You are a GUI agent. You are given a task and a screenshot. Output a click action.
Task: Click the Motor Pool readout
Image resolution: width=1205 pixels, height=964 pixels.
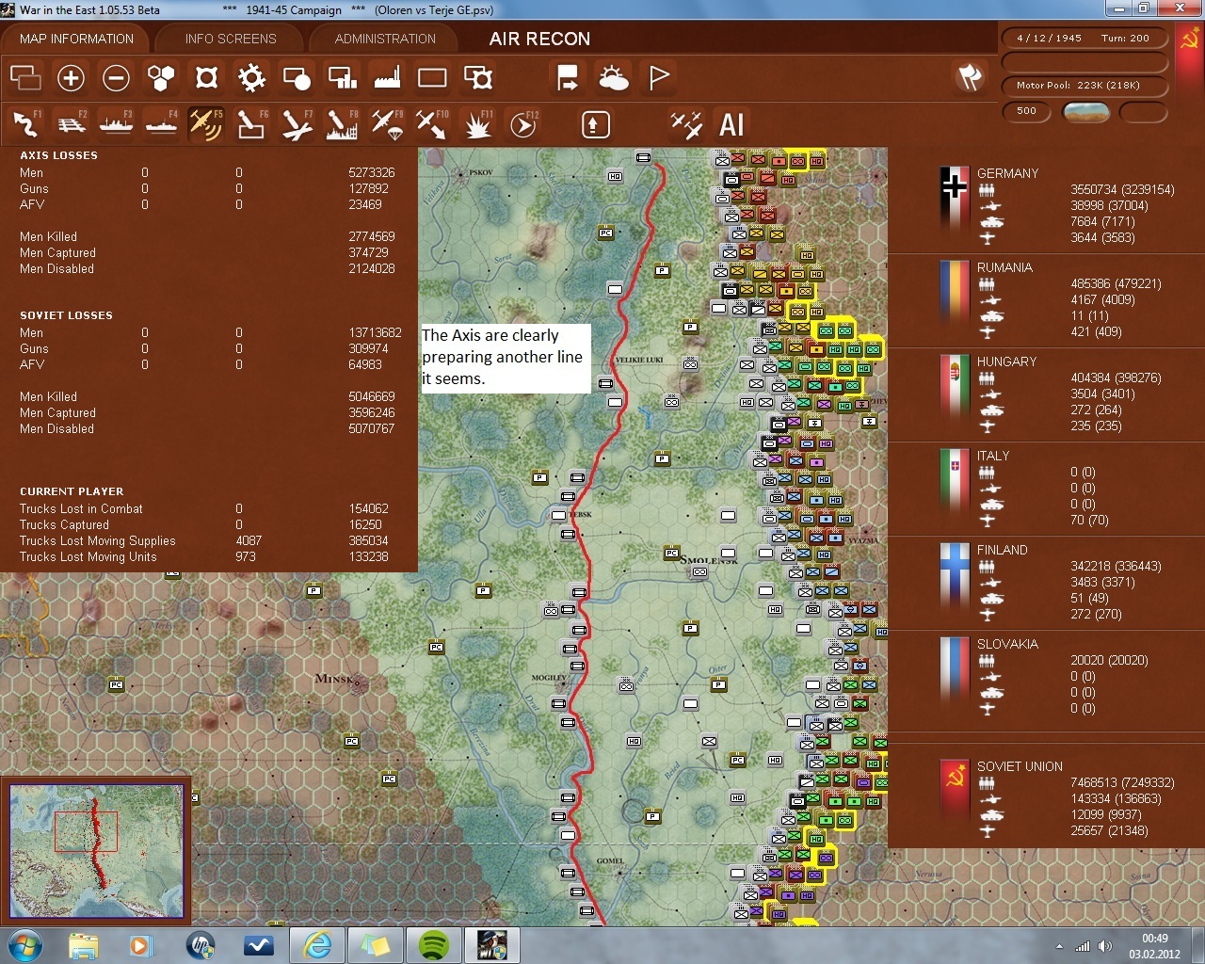(1084, 86)
